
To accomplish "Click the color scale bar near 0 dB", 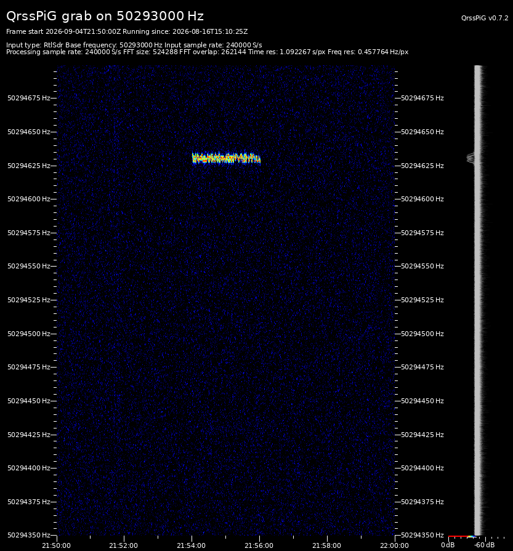I will pos(462,537).
